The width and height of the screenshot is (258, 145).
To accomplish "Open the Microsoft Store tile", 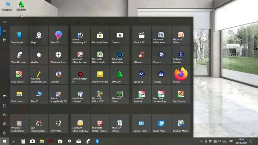I will pos(100,35).
